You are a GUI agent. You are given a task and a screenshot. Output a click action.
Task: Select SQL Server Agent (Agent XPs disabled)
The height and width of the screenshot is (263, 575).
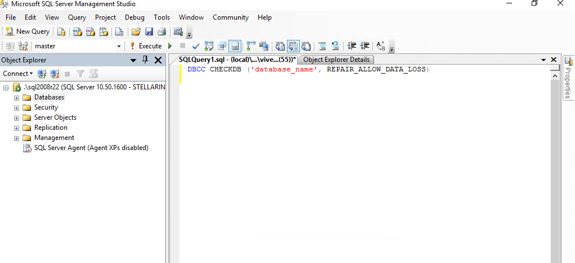(91, 148)
